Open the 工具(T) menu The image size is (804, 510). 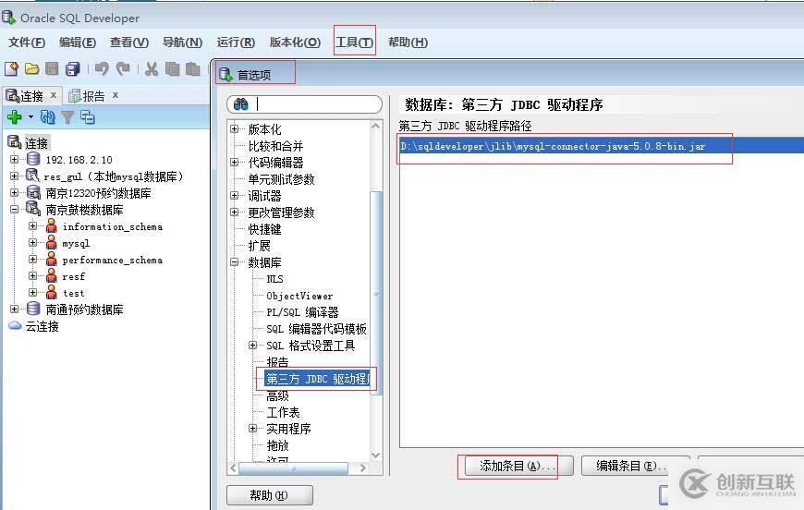point(354,42)
